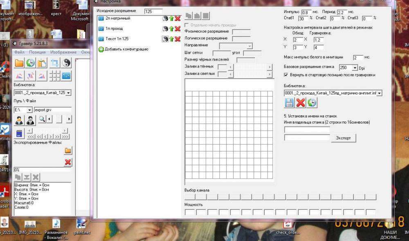Click the Экспорт button
Screen dimensions: 409x241
[x=343, y=138]
